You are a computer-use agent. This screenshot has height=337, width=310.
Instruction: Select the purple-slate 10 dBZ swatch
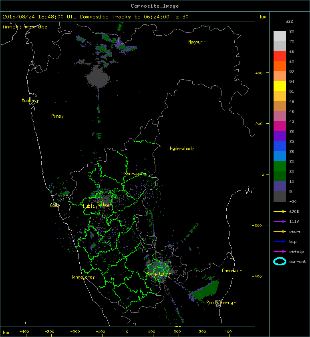(x=280, y=186)
